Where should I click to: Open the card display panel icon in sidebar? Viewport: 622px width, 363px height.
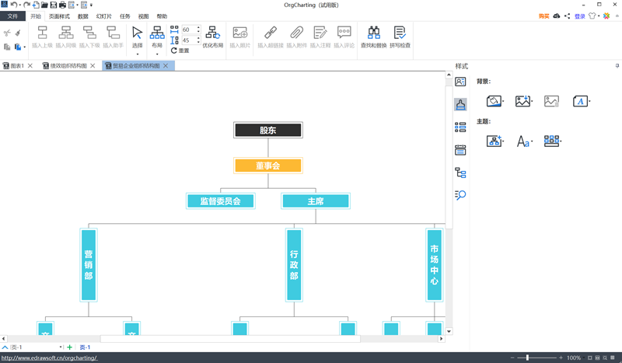[x=460, y=82]
